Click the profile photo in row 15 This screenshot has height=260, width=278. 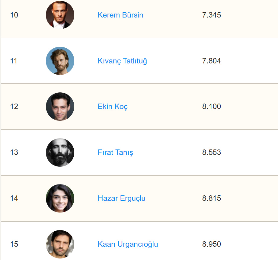[60, 244]
